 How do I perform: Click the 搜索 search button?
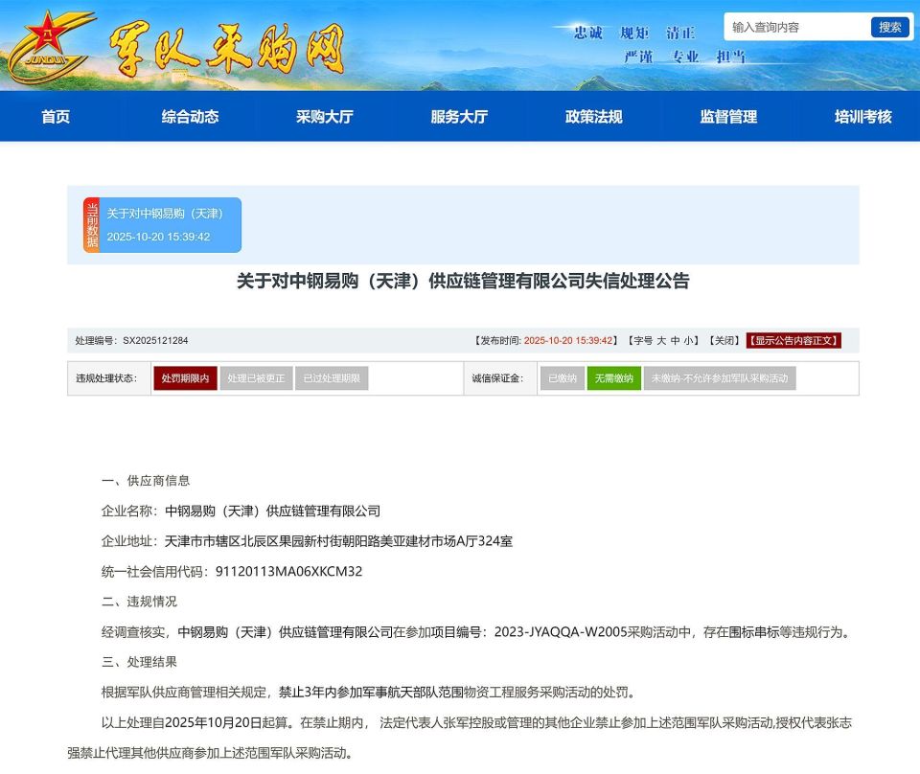pos(889,27)
